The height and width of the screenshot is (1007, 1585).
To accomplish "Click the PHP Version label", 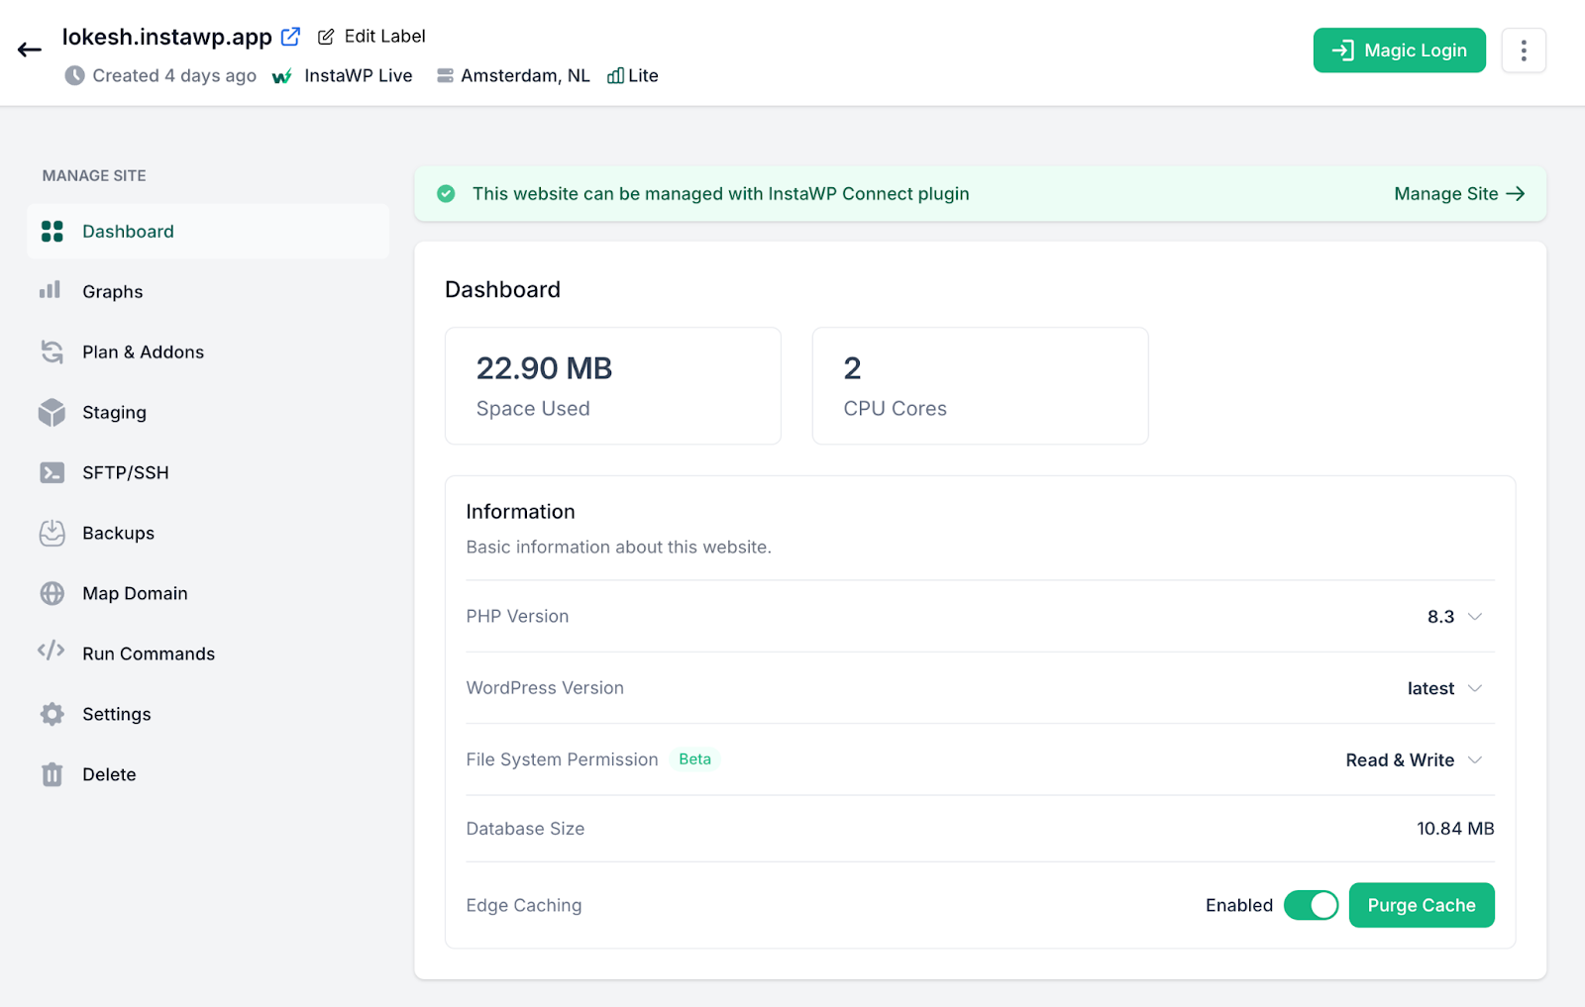I will coord(517,617).
